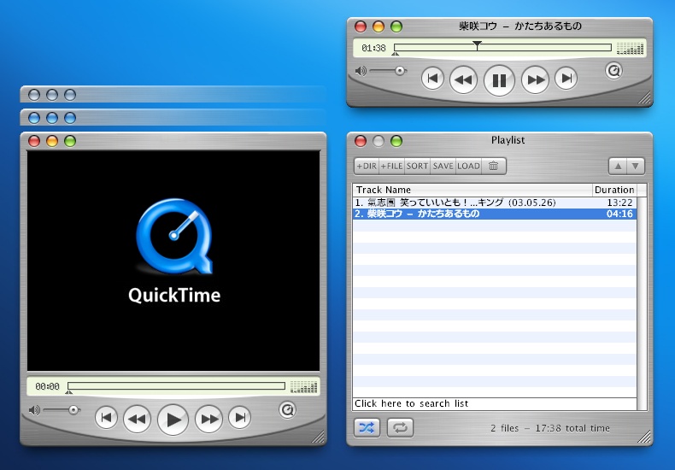Screen dimensions: 675x470
Task: Click the 04:16 duration value
Action: pyautogui.click(x=619, y=214)
